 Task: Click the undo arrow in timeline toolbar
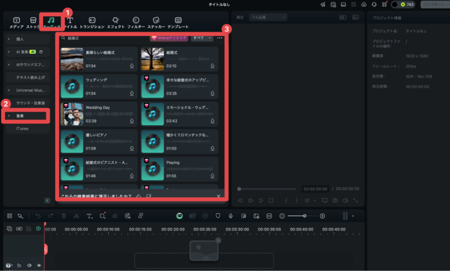point(38,216)
